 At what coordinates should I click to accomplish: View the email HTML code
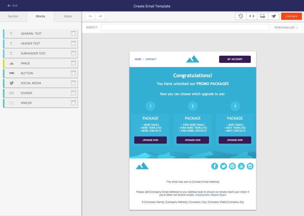(251, 16)
